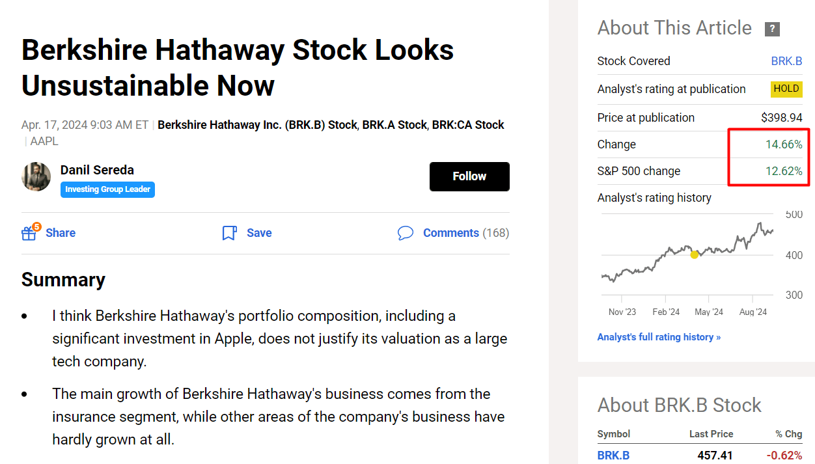This screenshot has width=815, height=464.
Task: Select the yellow HOLD rating badge
Action: (x=786, y=89)
